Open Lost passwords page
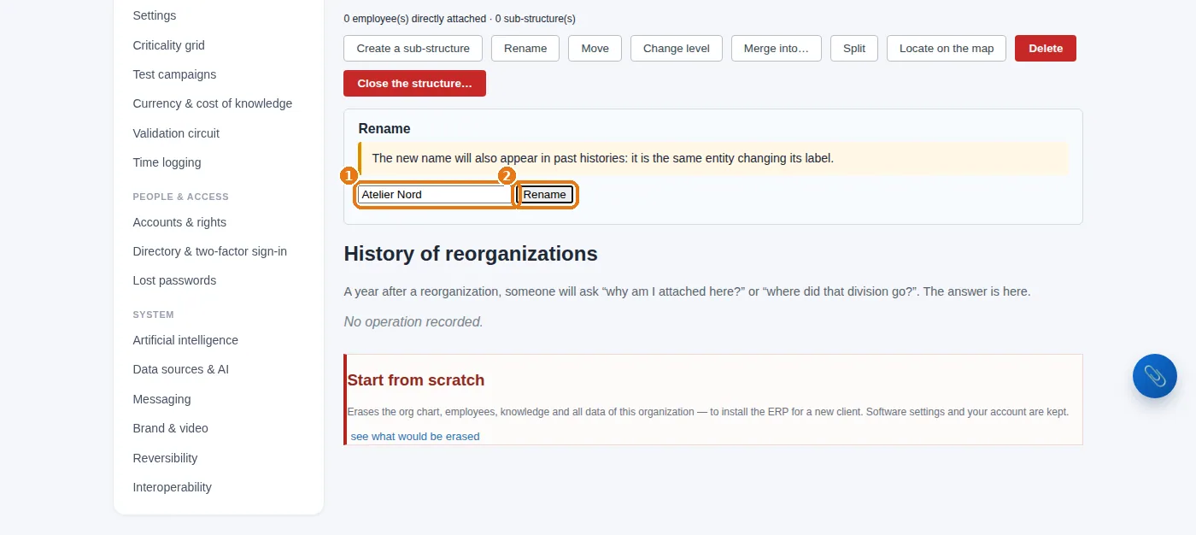Screen dimensions: 1196x535 pyautogui.click(x=174, y=280)
